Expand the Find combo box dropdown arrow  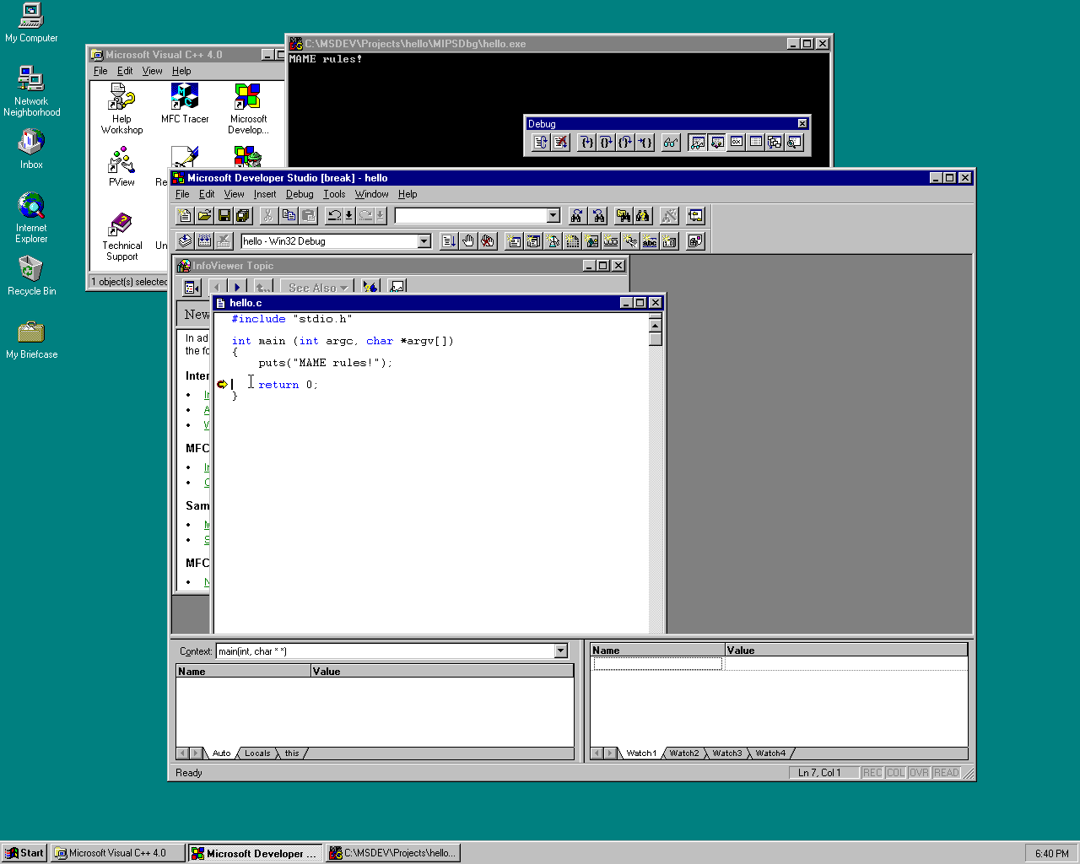click(x=553, y=216)
